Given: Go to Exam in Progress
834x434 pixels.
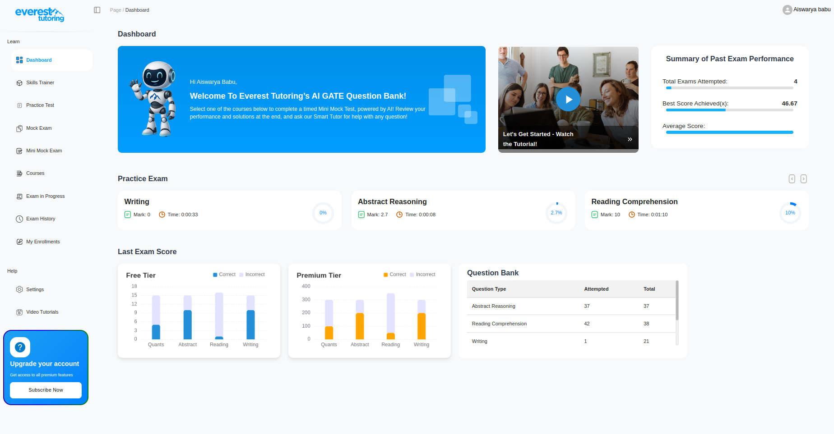Looking at the screenshot, I should click(x=45, y=196).
